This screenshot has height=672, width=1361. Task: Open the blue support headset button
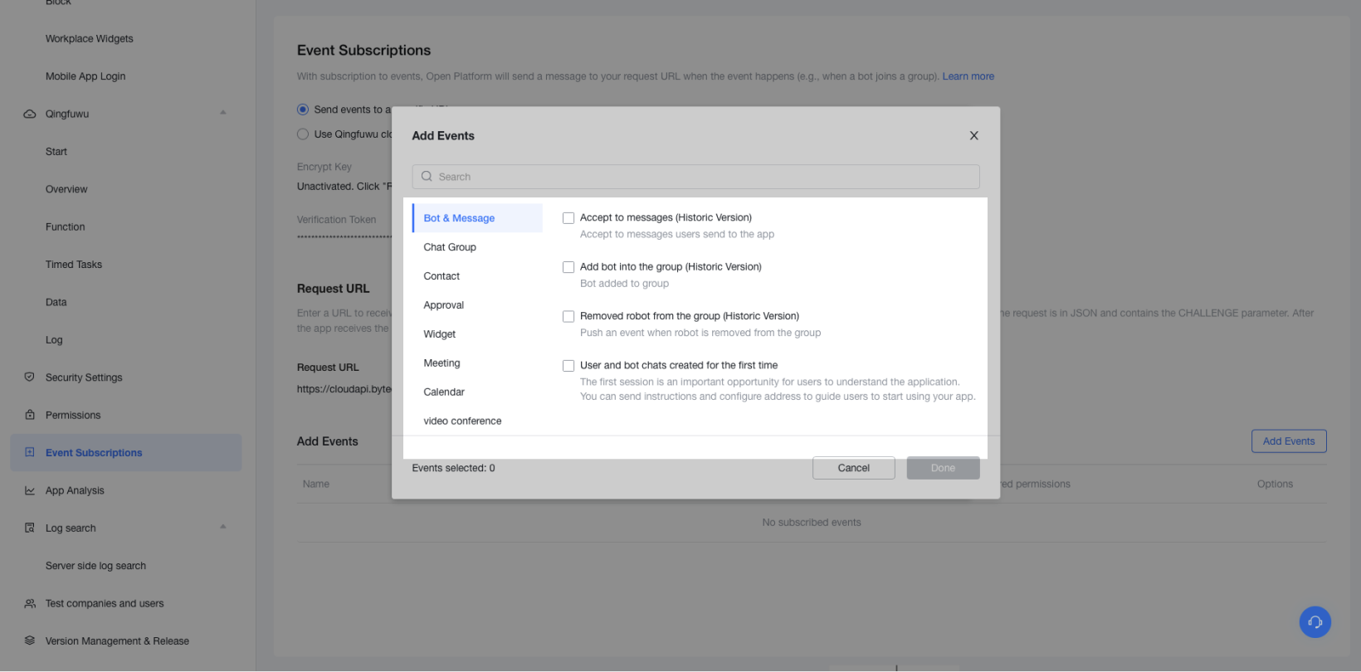coord(1315,622)
